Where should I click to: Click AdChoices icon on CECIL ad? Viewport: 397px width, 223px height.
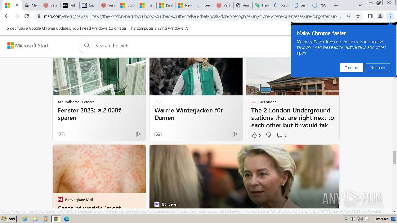235,134
